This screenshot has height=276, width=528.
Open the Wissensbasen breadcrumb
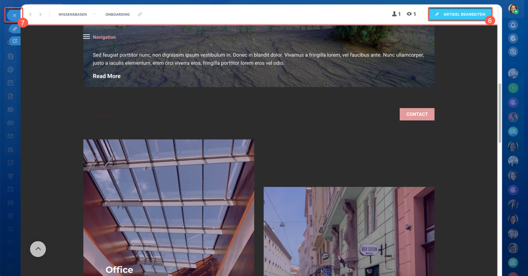pyautogui.click(x=73, y=14)
